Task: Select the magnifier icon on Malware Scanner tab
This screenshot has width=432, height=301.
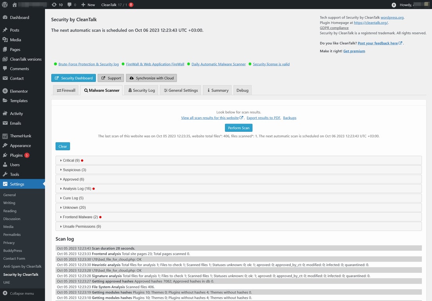Action: (86, 90)
